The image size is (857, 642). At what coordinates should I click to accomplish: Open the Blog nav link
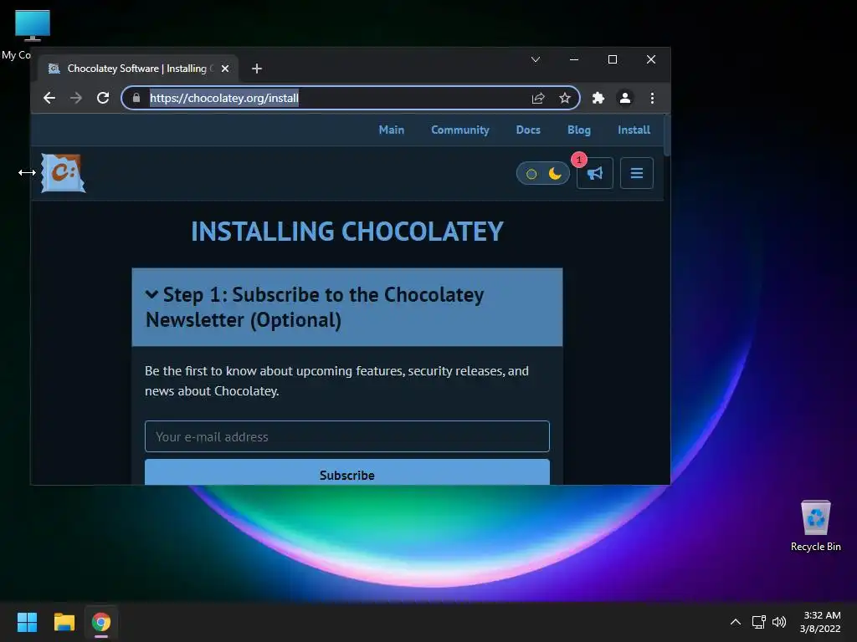click(579, 130)
